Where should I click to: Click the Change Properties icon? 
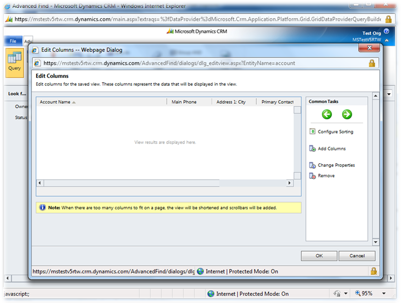pyautogui.click(x=312, y=165)
